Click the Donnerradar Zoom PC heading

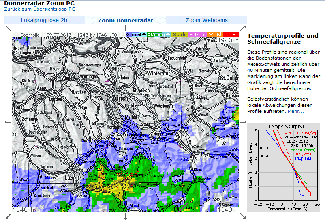point(39,3)
